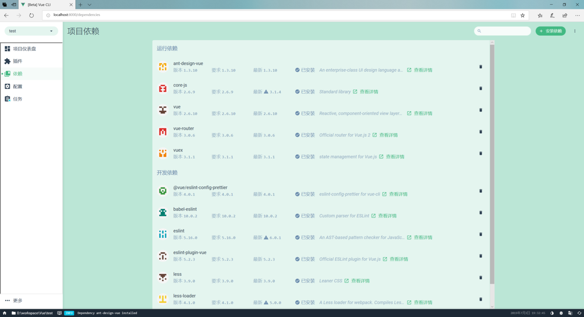Refresh the browser page
This screenshot has width=584, height=317.
[x=32, y=15]
